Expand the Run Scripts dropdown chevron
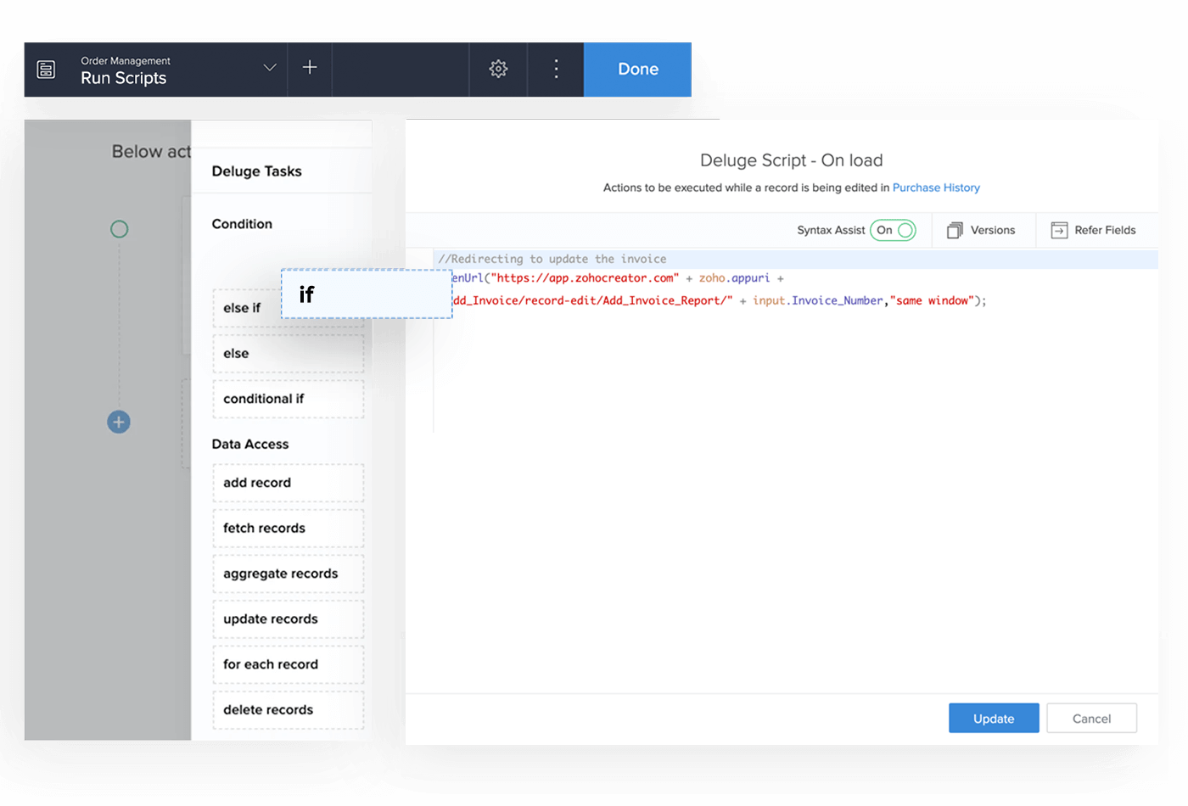This screenshot has width=1188, height=806. click(x=270, y=68)
